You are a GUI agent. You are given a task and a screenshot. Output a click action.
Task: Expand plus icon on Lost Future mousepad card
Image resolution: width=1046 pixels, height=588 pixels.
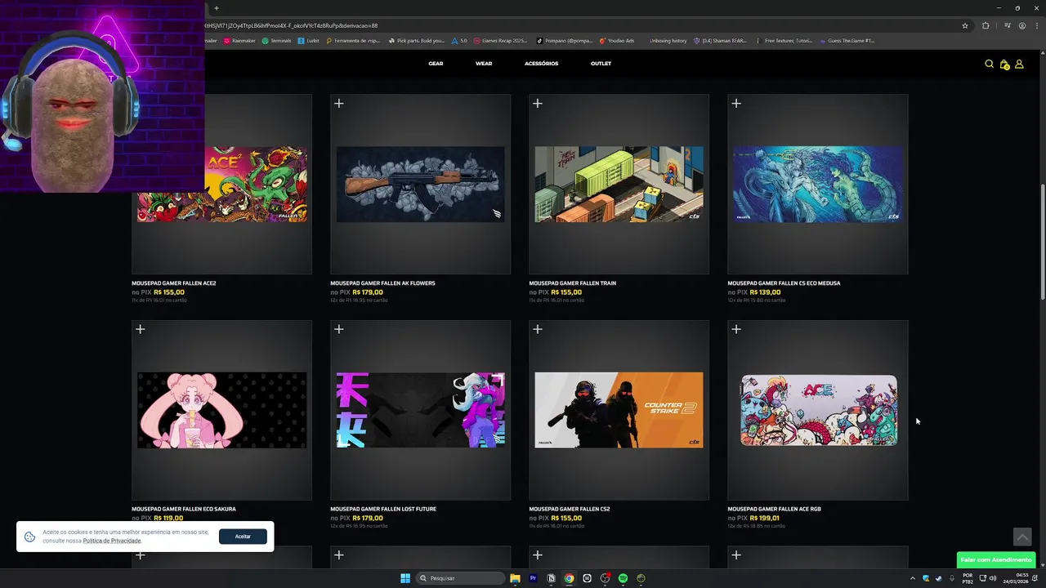point(339,329)
